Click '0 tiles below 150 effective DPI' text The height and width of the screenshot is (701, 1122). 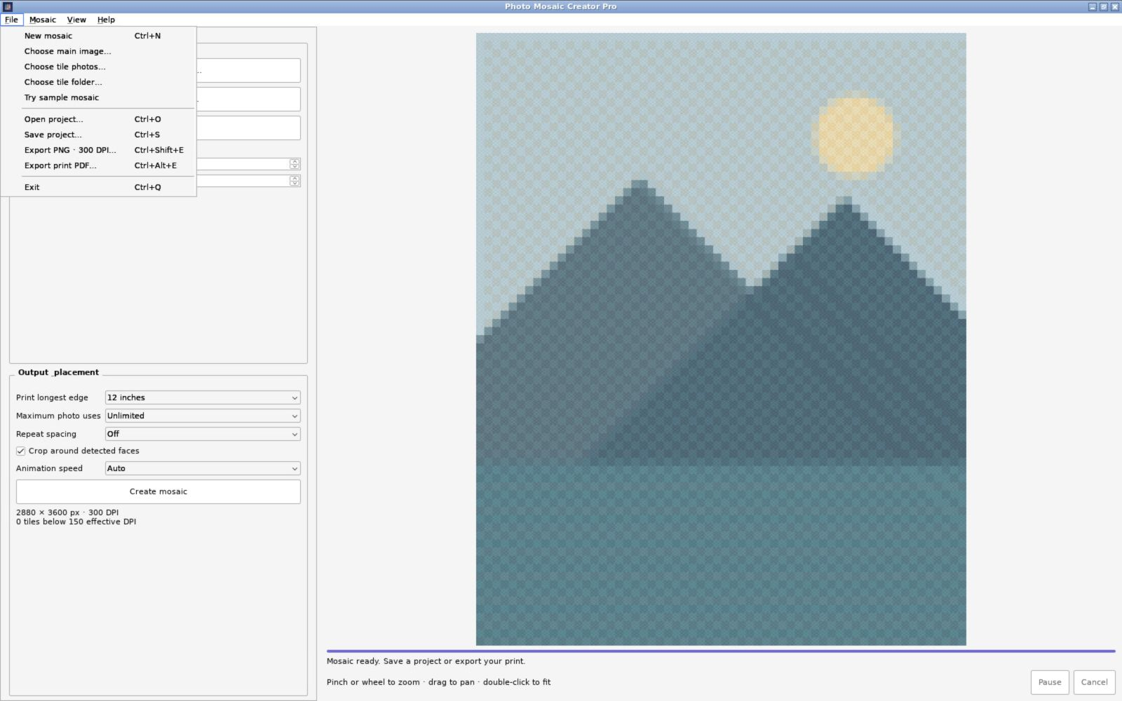(x=76, y=522)
